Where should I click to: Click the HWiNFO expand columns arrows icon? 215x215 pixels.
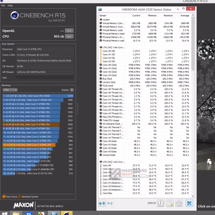click(102, 203)
